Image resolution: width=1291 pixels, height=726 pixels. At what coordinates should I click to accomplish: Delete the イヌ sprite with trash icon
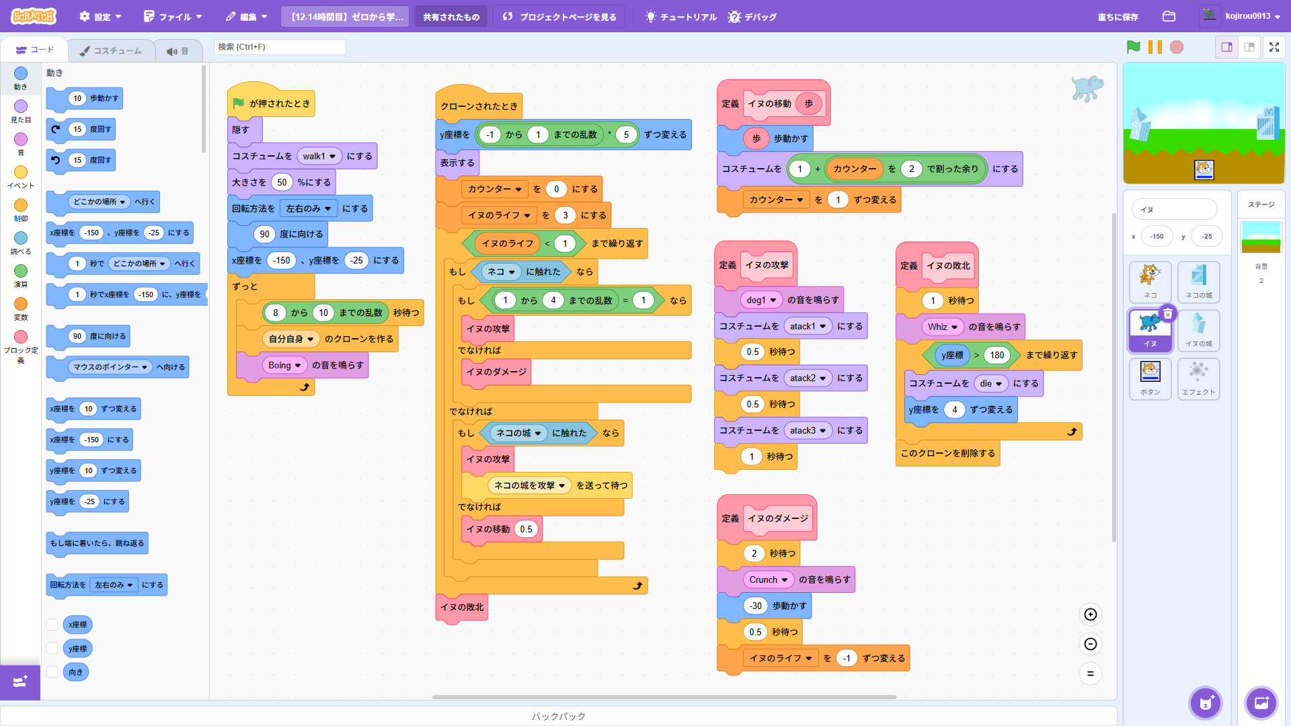pyautogui.click(x=1168, y=314)
